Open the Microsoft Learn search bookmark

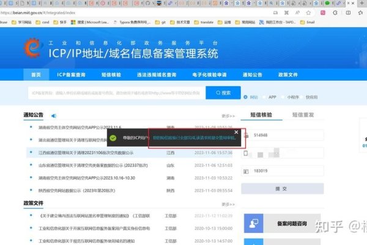(x=90, y=22)
